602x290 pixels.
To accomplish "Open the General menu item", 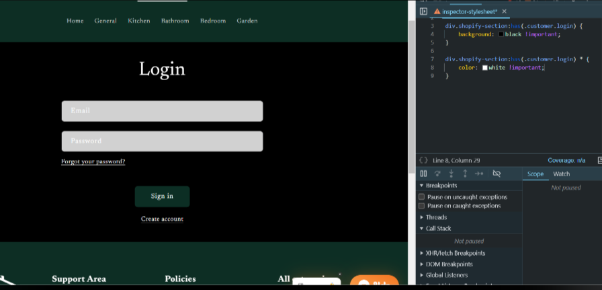I will [105, 21].
